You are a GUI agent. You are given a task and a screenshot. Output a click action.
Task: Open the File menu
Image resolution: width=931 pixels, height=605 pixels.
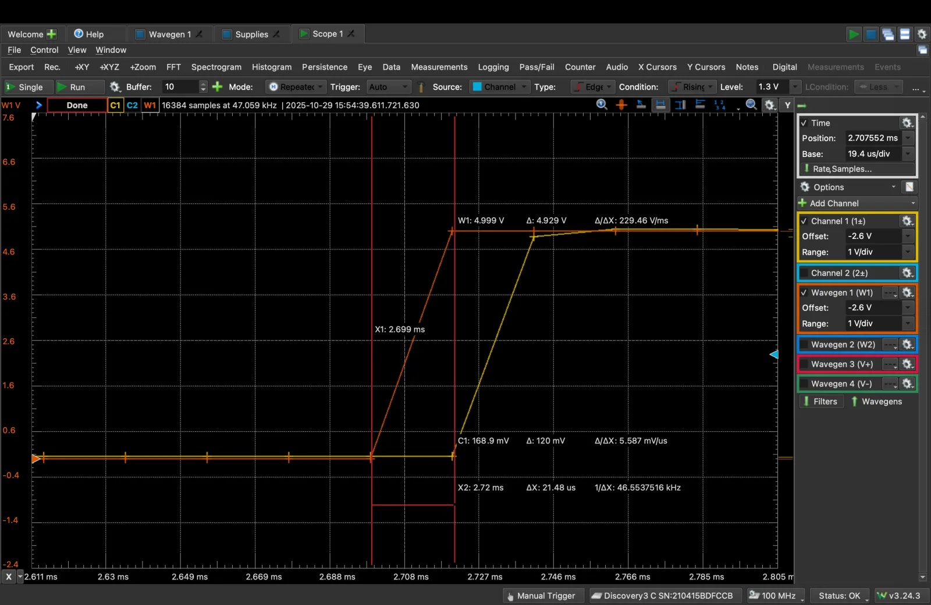pyautogui.click(x=15, y=50)
